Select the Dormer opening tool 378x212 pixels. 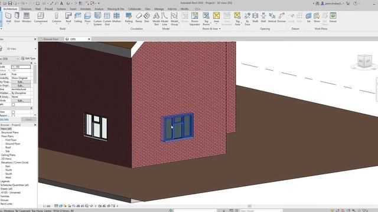click(x=281, y=18)
